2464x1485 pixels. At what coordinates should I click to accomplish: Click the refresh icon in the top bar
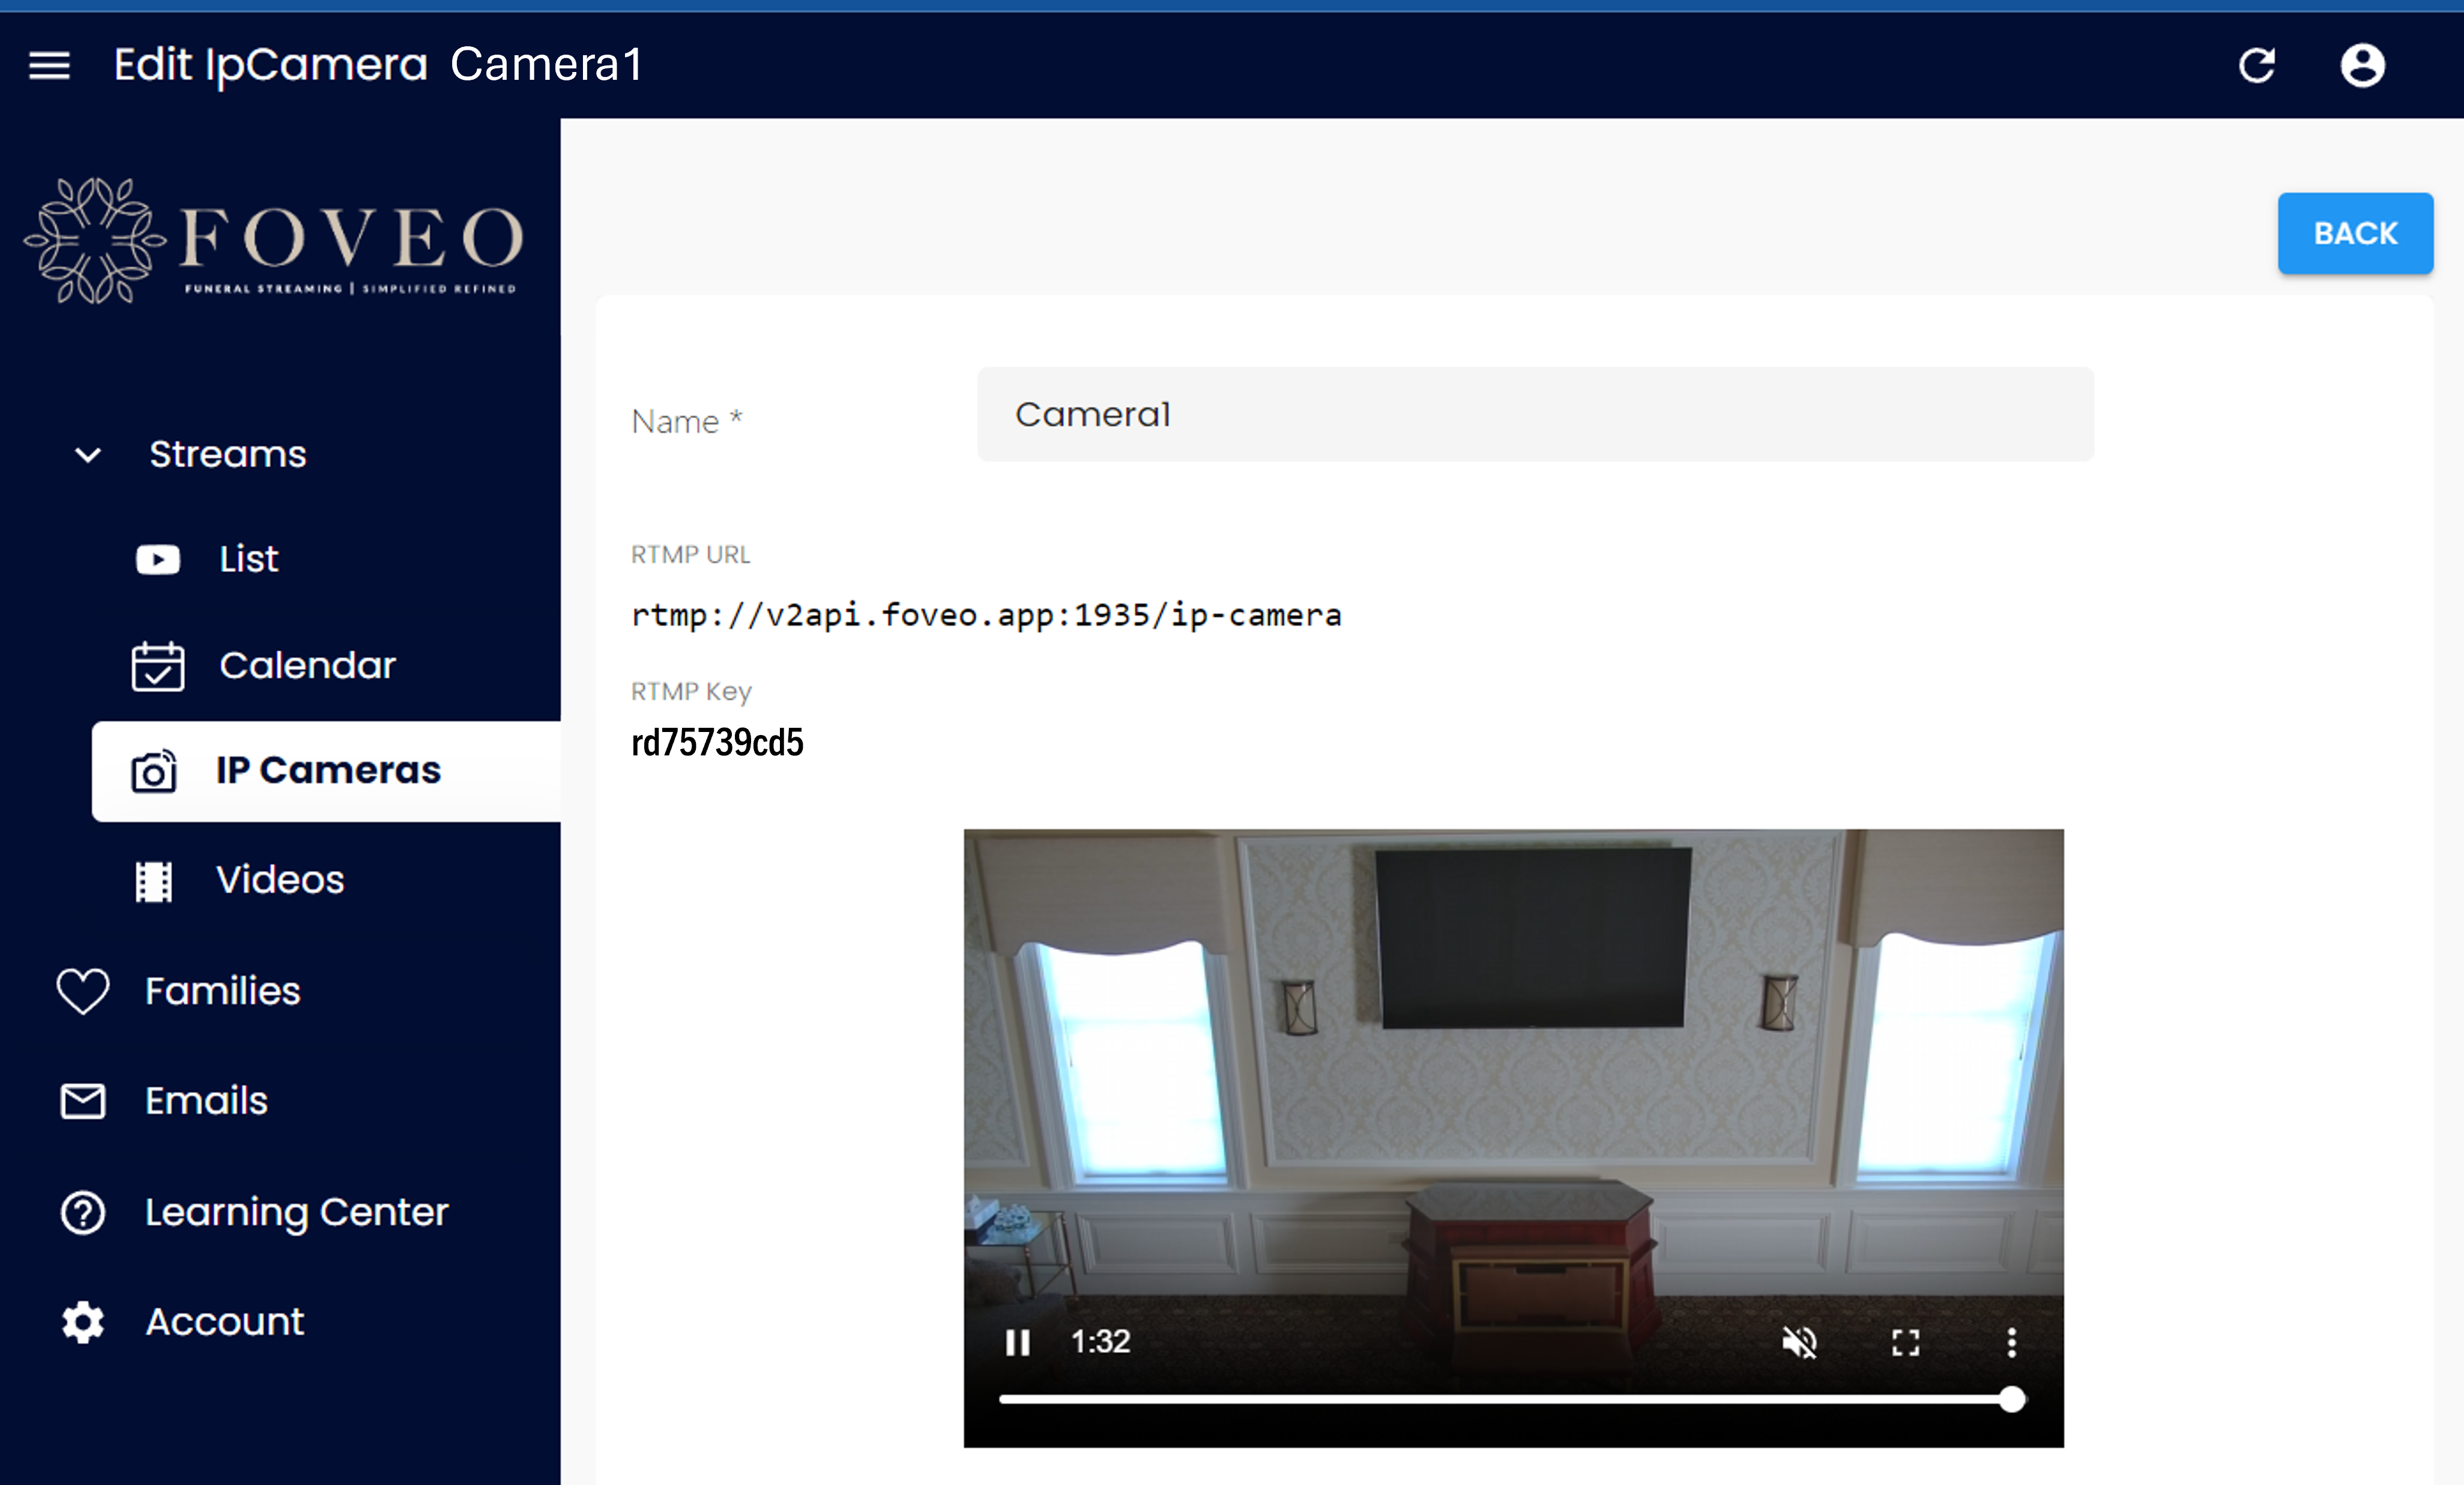[2257, 65]
